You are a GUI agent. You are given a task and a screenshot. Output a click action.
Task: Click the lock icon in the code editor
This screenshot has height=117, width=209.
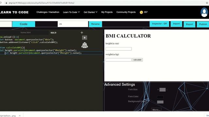click(85, 38)
